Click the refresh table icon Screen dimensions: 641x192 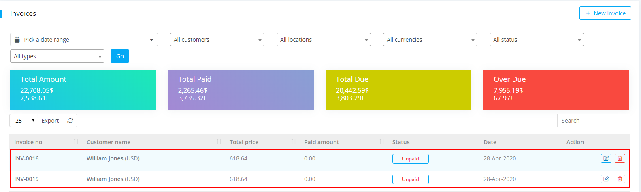70,121
